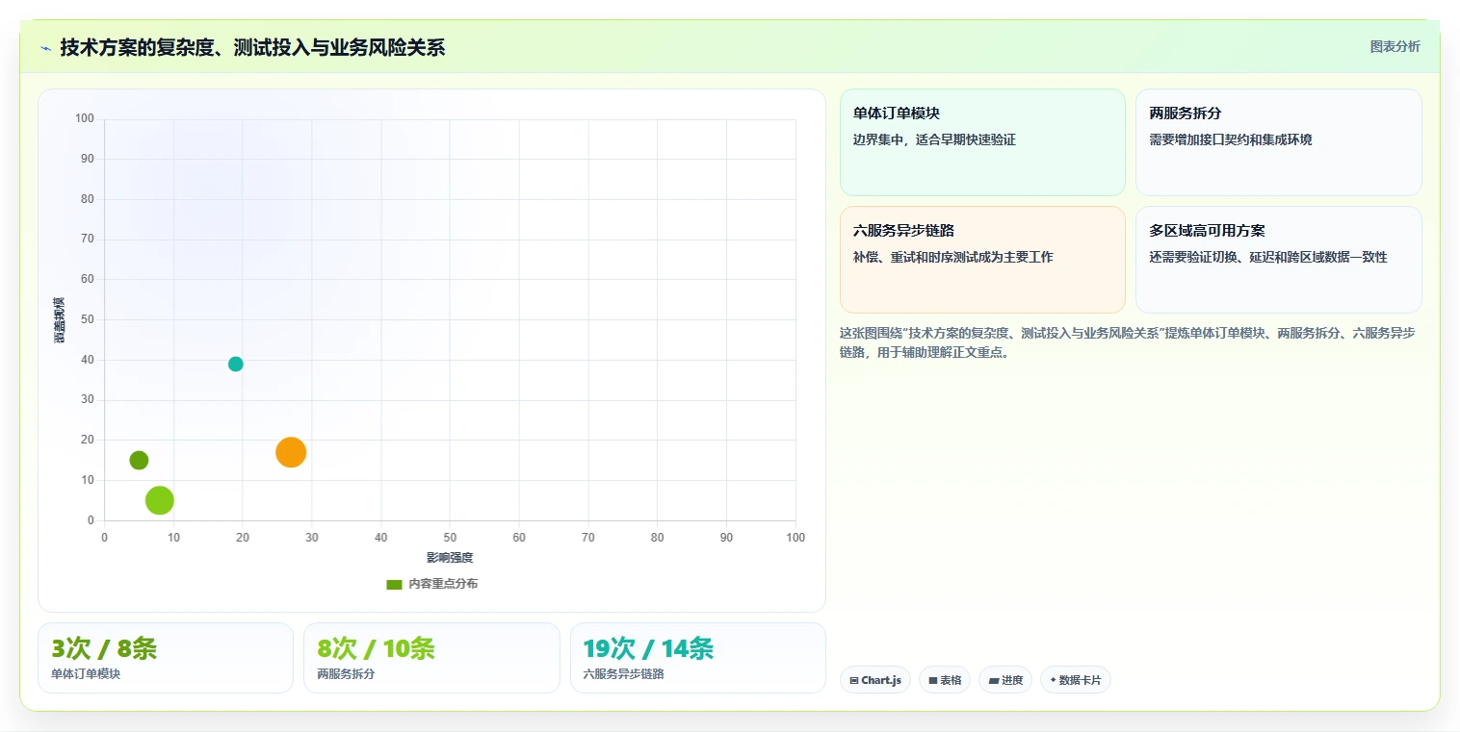
Task: Click the 数据卡片 tag chip
Action: 1076,680
